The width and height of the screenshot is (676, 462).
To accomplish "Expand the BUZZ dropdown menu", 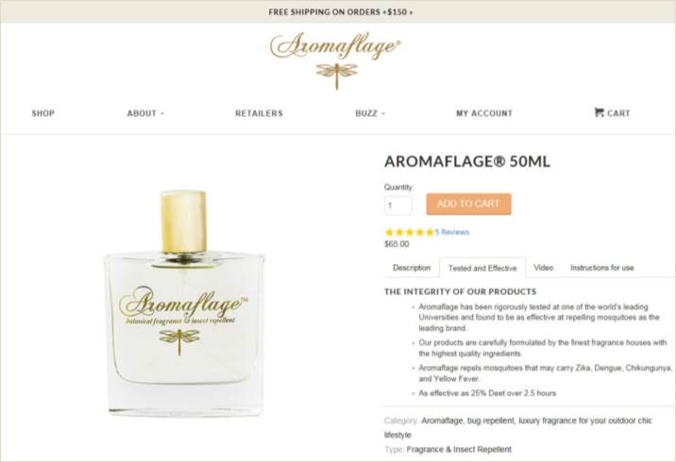I will [370, 113].
